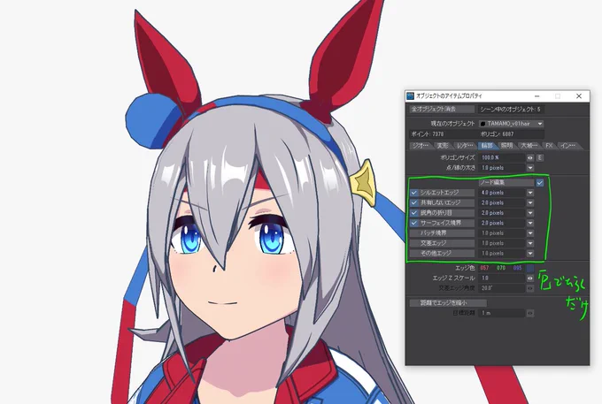Open パッチ境界 width dropdown arrow
Image resolution: width=602 pixels, height=404 pixels.
[530, 233]
